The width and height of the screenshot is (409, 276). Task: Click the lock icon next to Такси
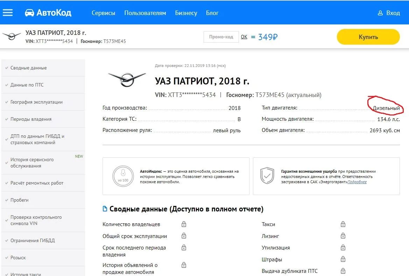[343, 224]
